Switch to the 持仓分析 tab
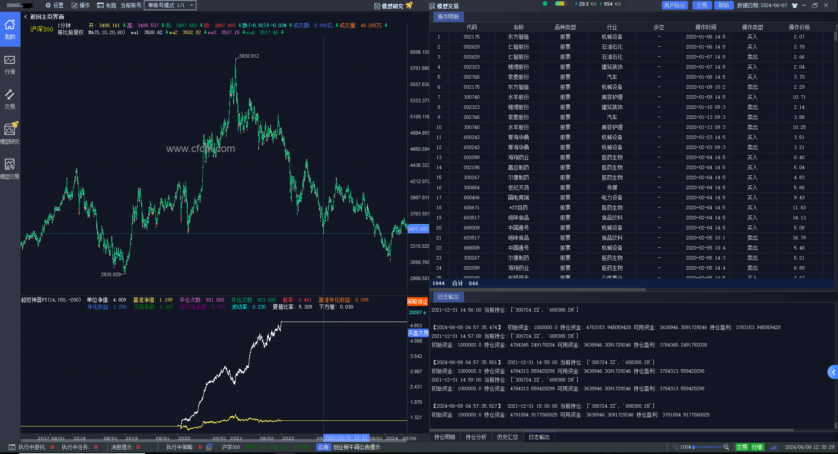This screenshot has height=454, width=838. [x=476, y=437]
